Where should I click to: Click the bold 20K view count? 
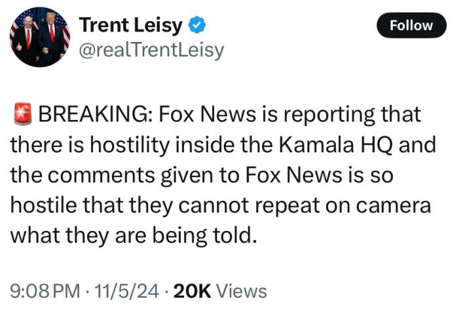point(190,291)
